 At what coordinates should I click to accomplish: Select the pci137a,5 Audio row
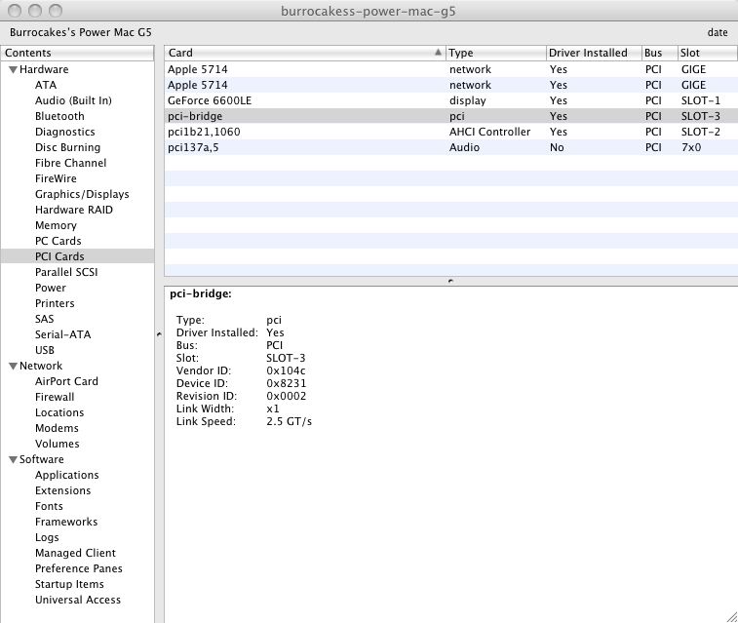(x=199, y=147)
